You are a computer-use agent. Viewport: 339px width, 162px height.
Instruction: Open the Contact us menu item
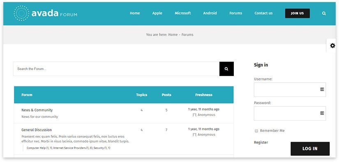[263, 13]
